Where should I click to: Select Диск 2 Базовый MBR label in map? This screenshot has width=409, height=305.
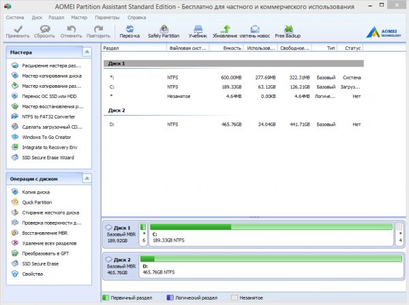click(121, 266)
